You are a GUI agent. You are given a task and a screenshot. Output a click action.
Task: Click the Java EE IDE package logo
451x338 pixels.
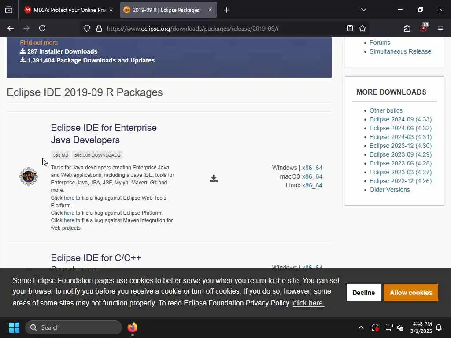[29, 176]
